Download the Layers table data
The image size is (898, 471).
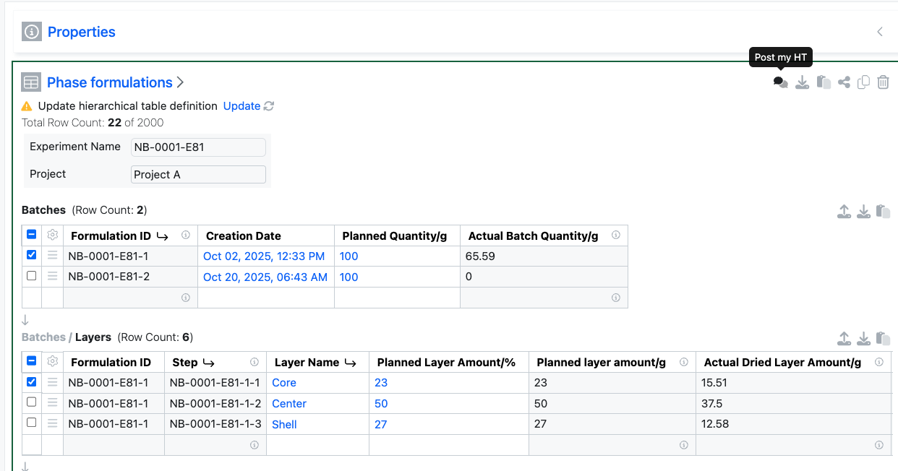click(863, 339)
